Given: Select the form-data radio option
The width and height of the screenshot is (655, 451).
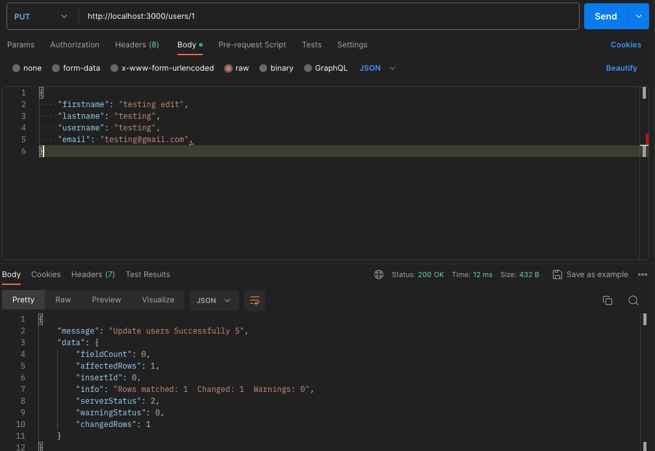Looking at the screenshot, I should 56,68.
